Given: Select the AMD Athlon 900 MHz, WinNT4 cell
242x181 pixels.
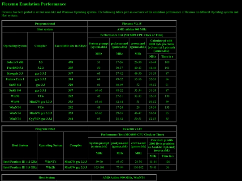Looking at the screenshot, I should pos(124,177).
